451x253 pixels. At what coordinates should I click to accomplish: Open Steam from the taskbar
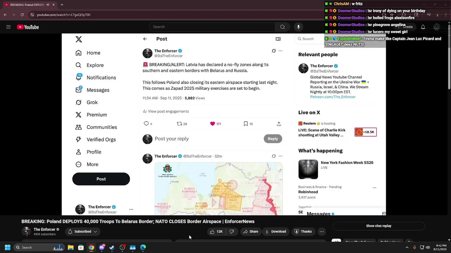(112, 247)
